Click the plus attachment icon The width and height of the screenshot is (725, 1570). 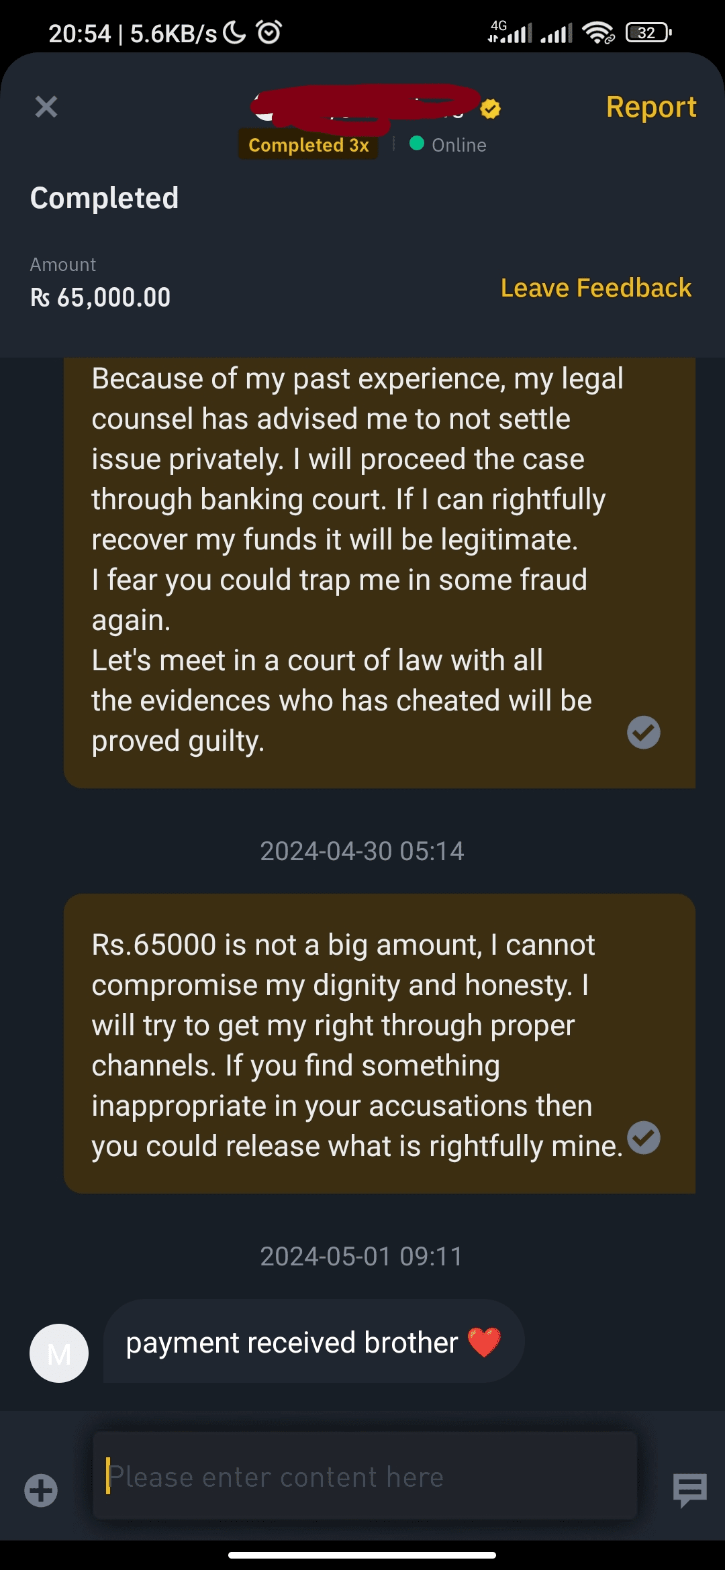(x=41, y=1491)
